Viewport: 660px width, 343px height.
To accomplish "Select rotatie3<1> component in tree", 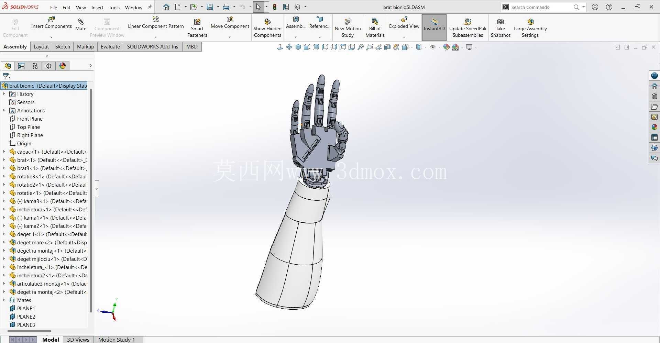I will pyautogui.click(x=48, y=176).
